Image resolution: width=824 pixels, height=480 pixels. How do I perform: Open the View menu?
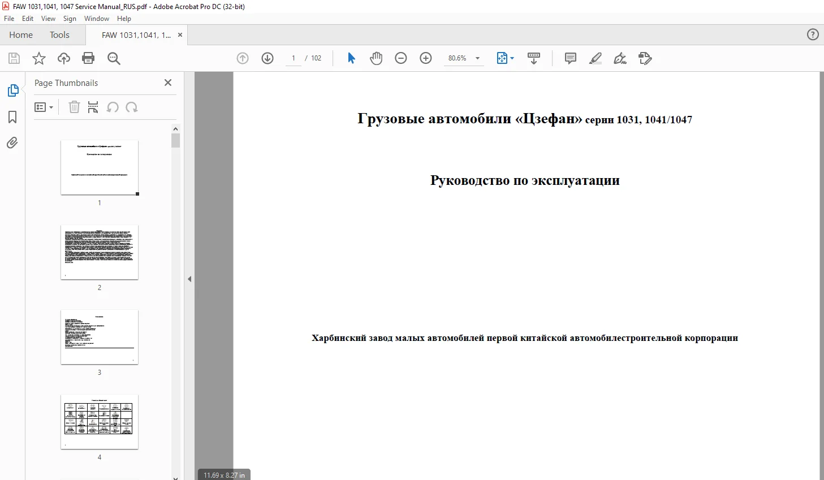tap(49, 19)
